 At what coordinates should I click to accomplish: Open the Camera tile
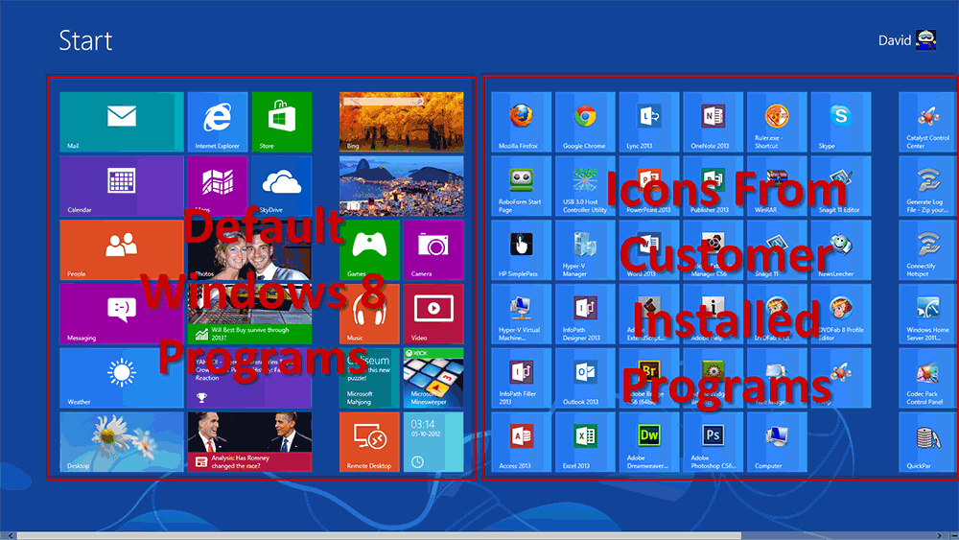click(433, 249)
